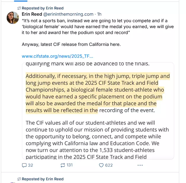Image resolution: width=186 pixels, height=183 pixels.
Task: Click the 1h post timestamp
Action: 100,14
